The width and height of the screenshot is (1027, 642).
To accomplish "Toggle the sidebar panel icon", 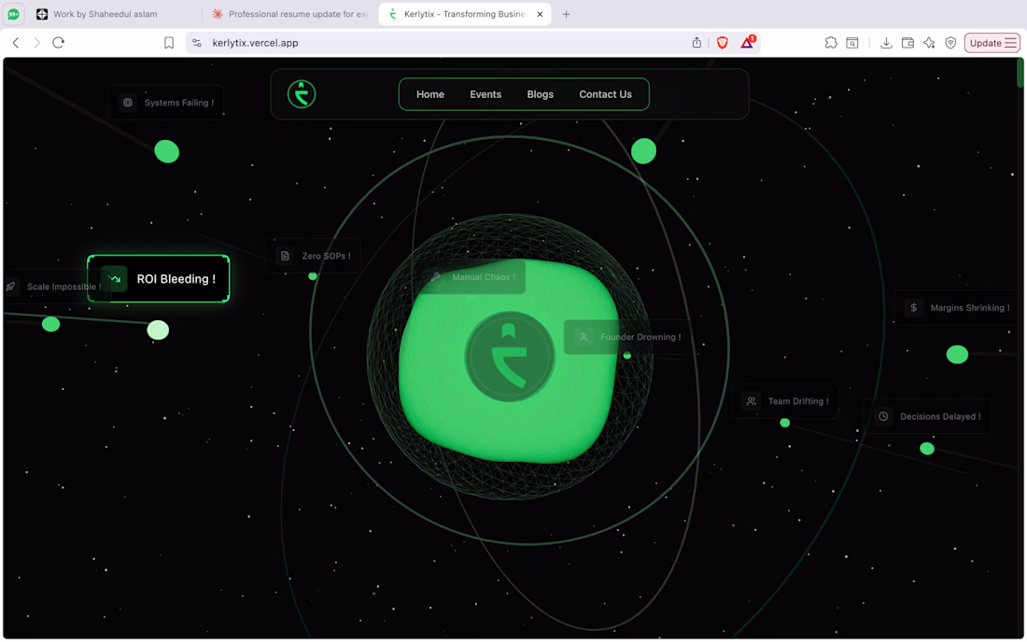I will click(852, 43).
